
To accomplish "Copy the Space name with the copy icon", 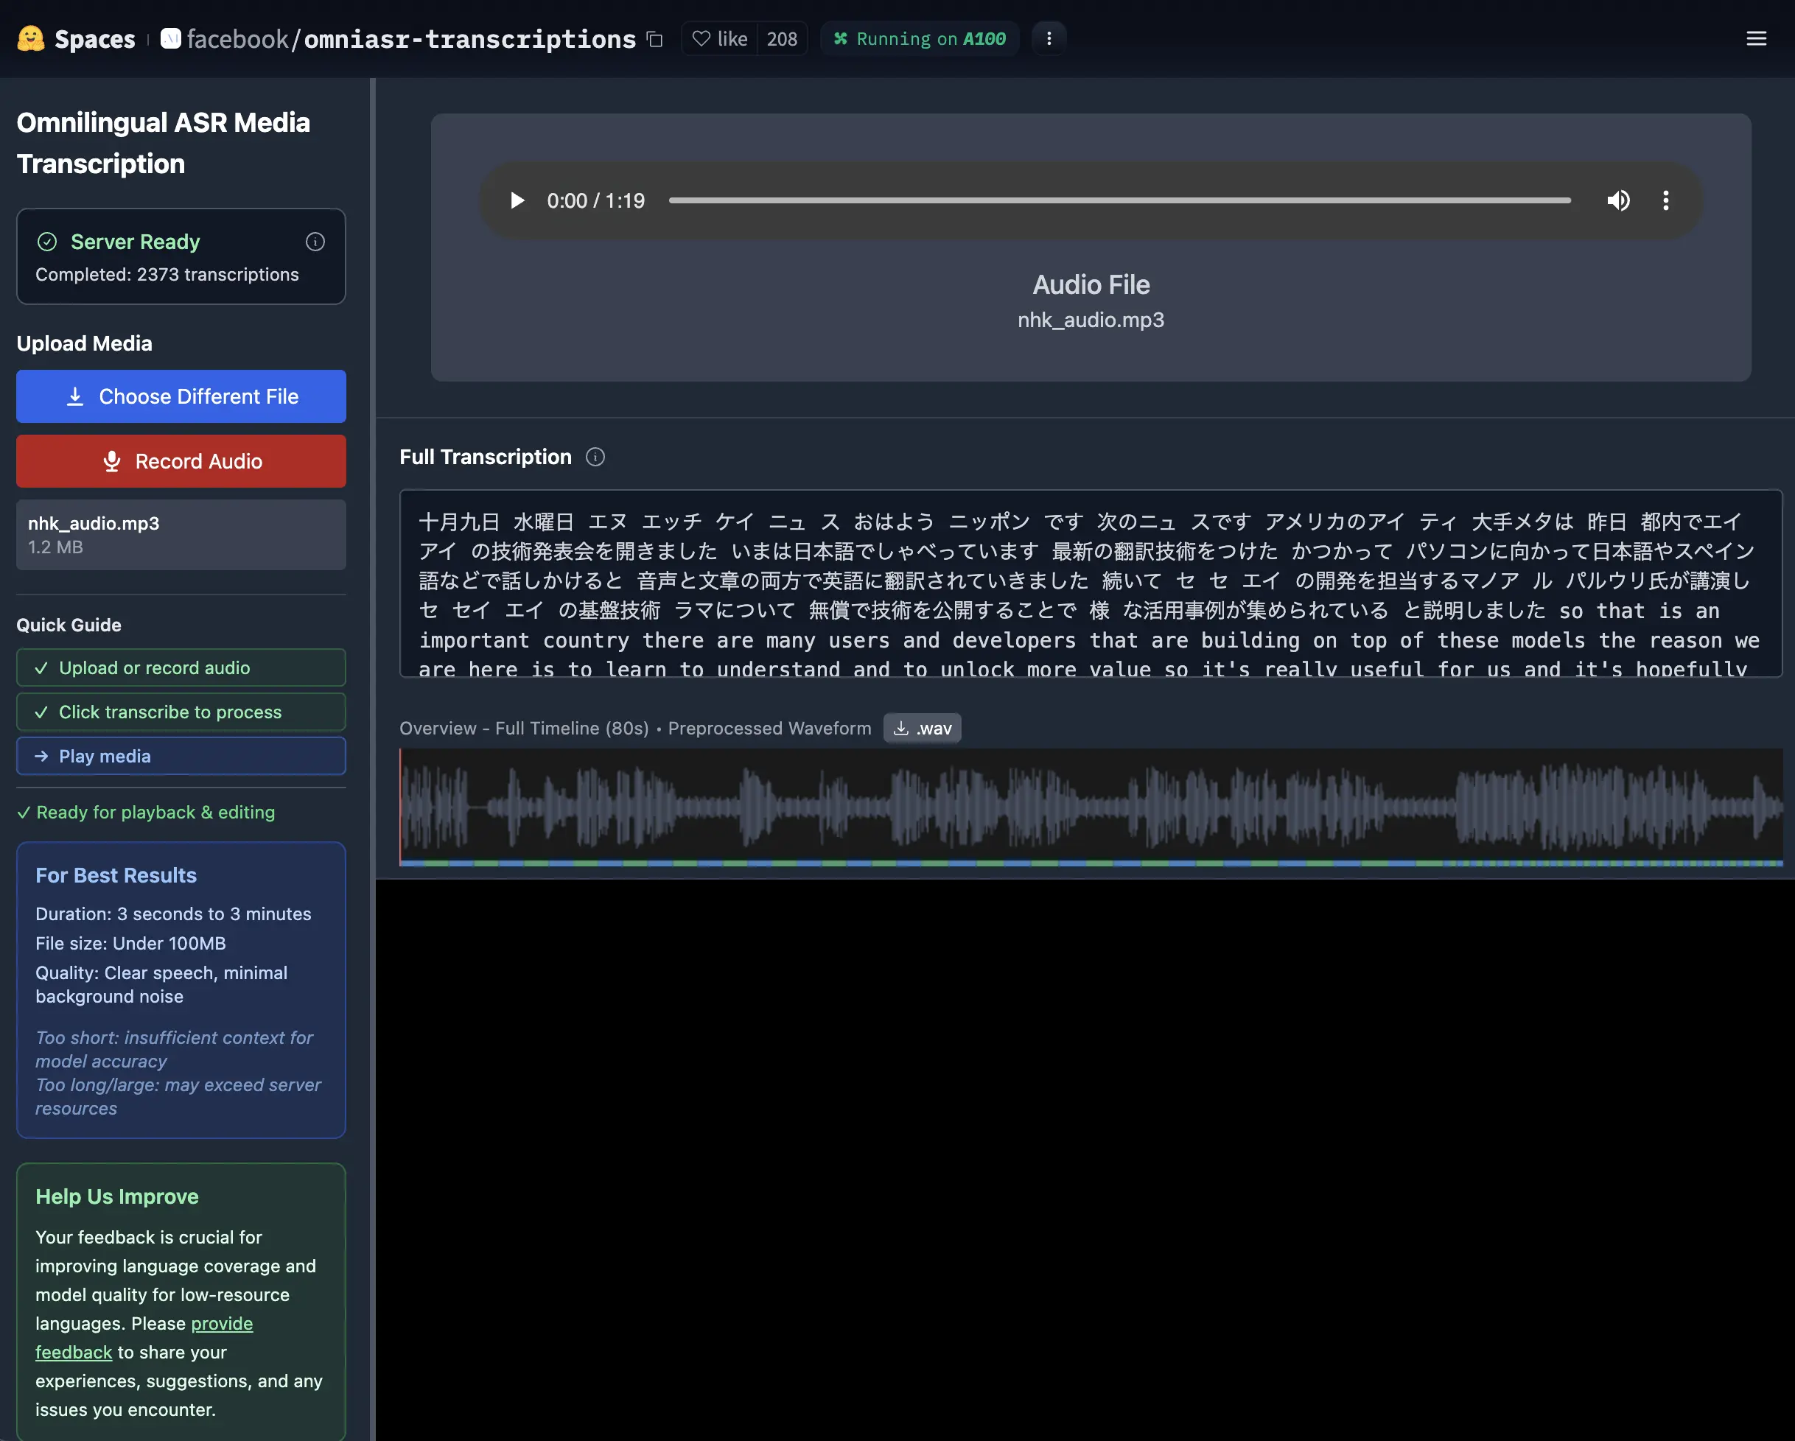I will click(654, 39).
